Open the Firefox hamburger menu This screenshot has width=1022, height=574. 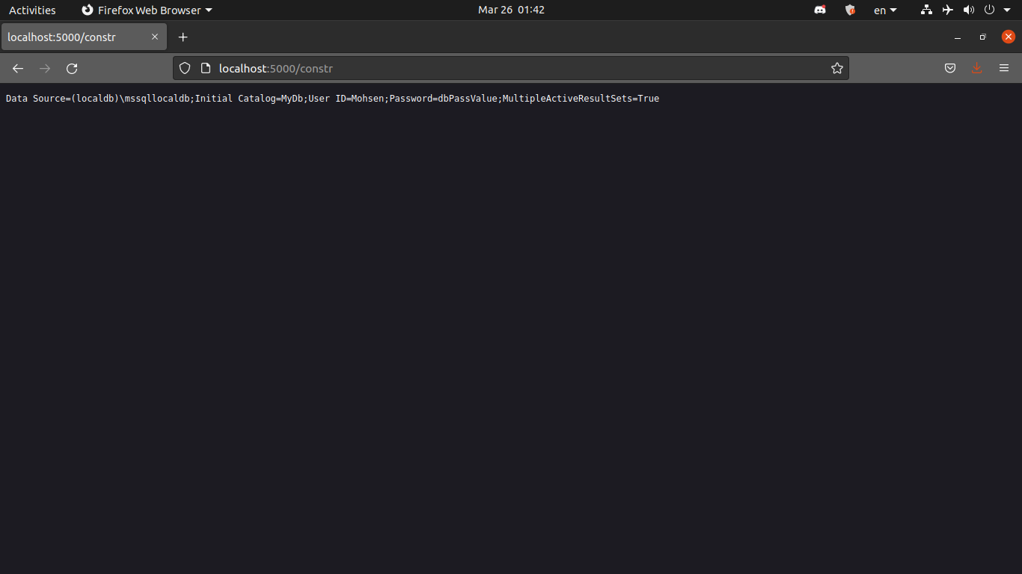tap(1004, 68)
